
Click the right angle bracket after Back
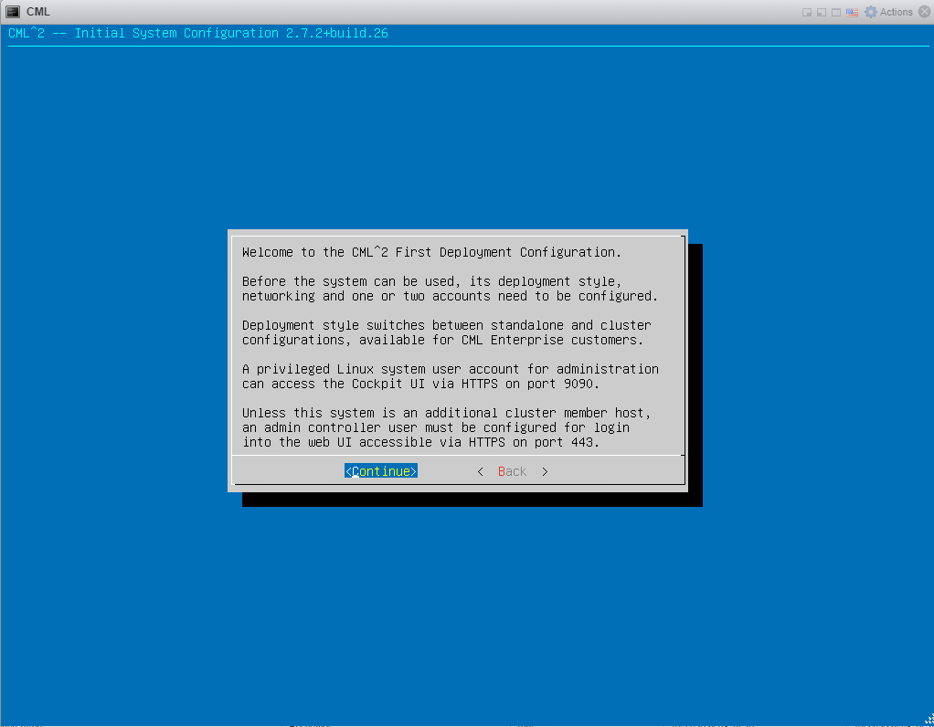(x=545, y=471)
